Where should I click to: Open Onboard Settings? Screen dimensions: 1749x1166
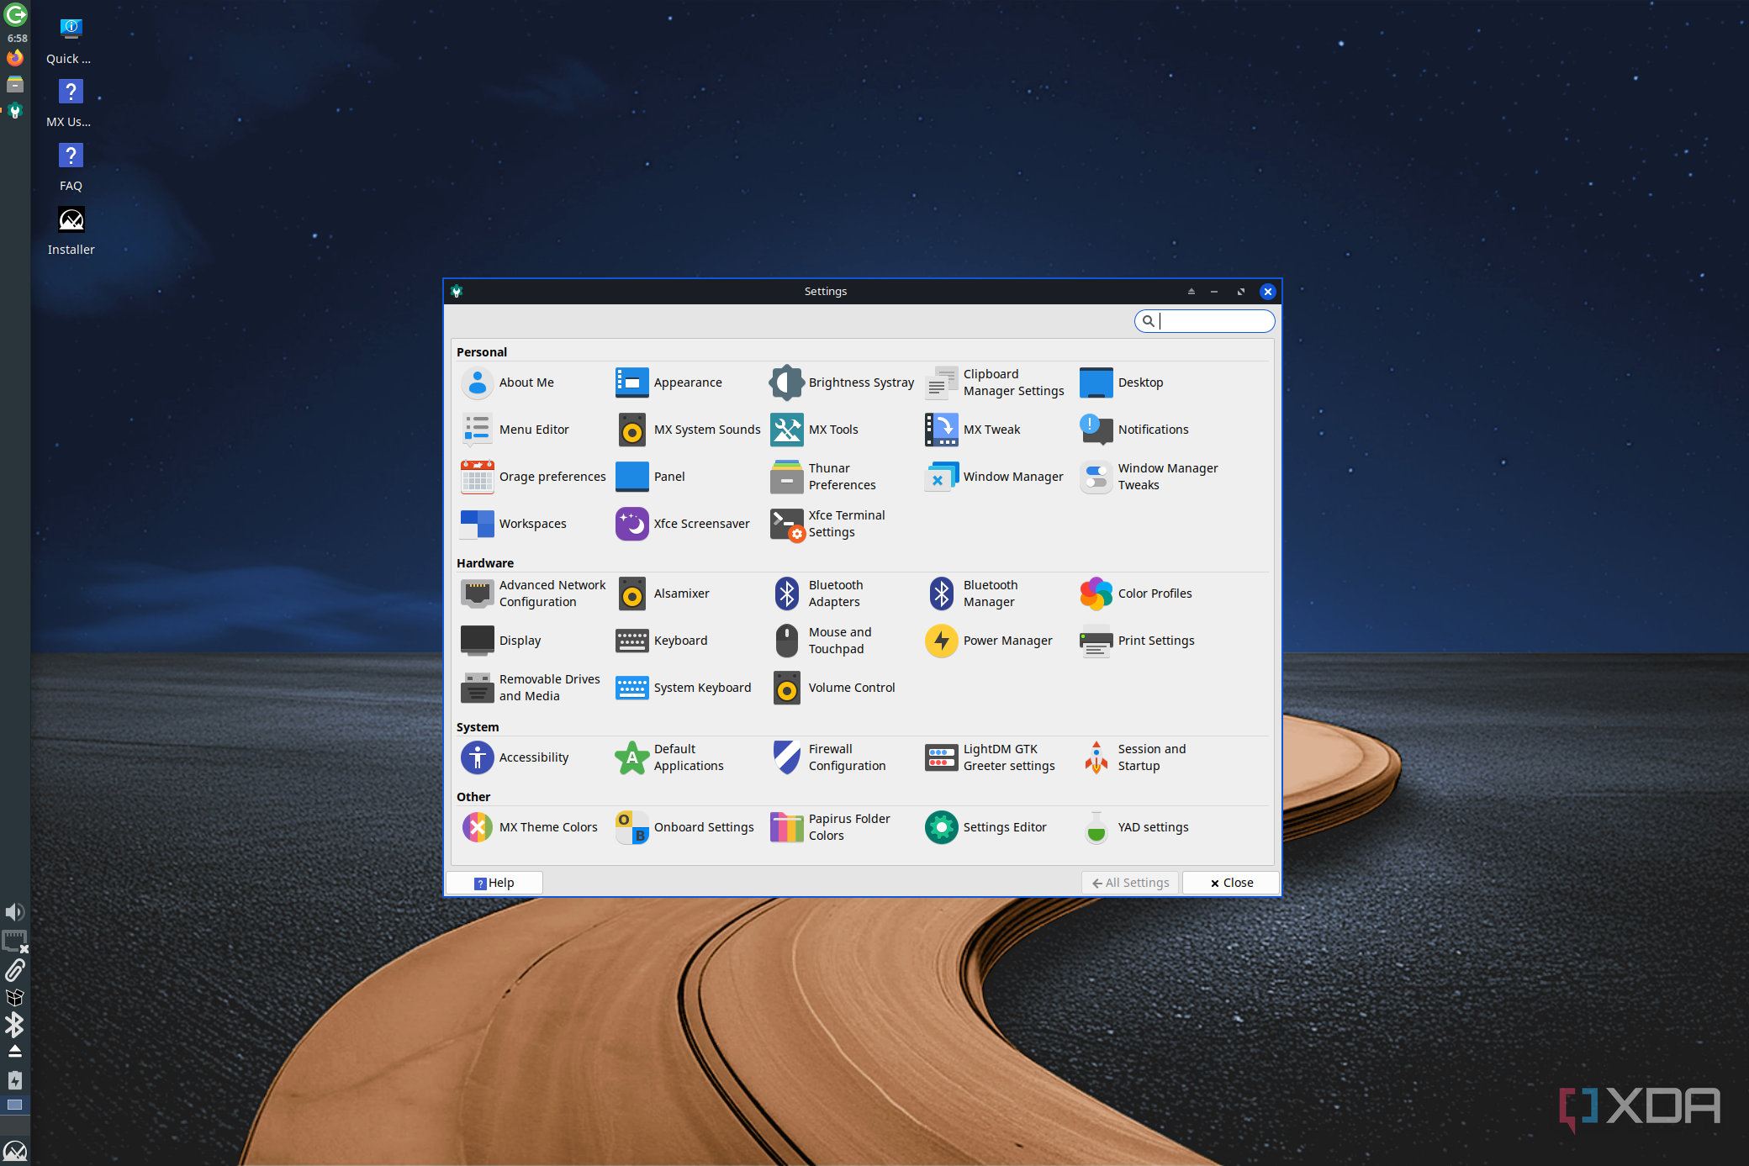click(685, 827)
